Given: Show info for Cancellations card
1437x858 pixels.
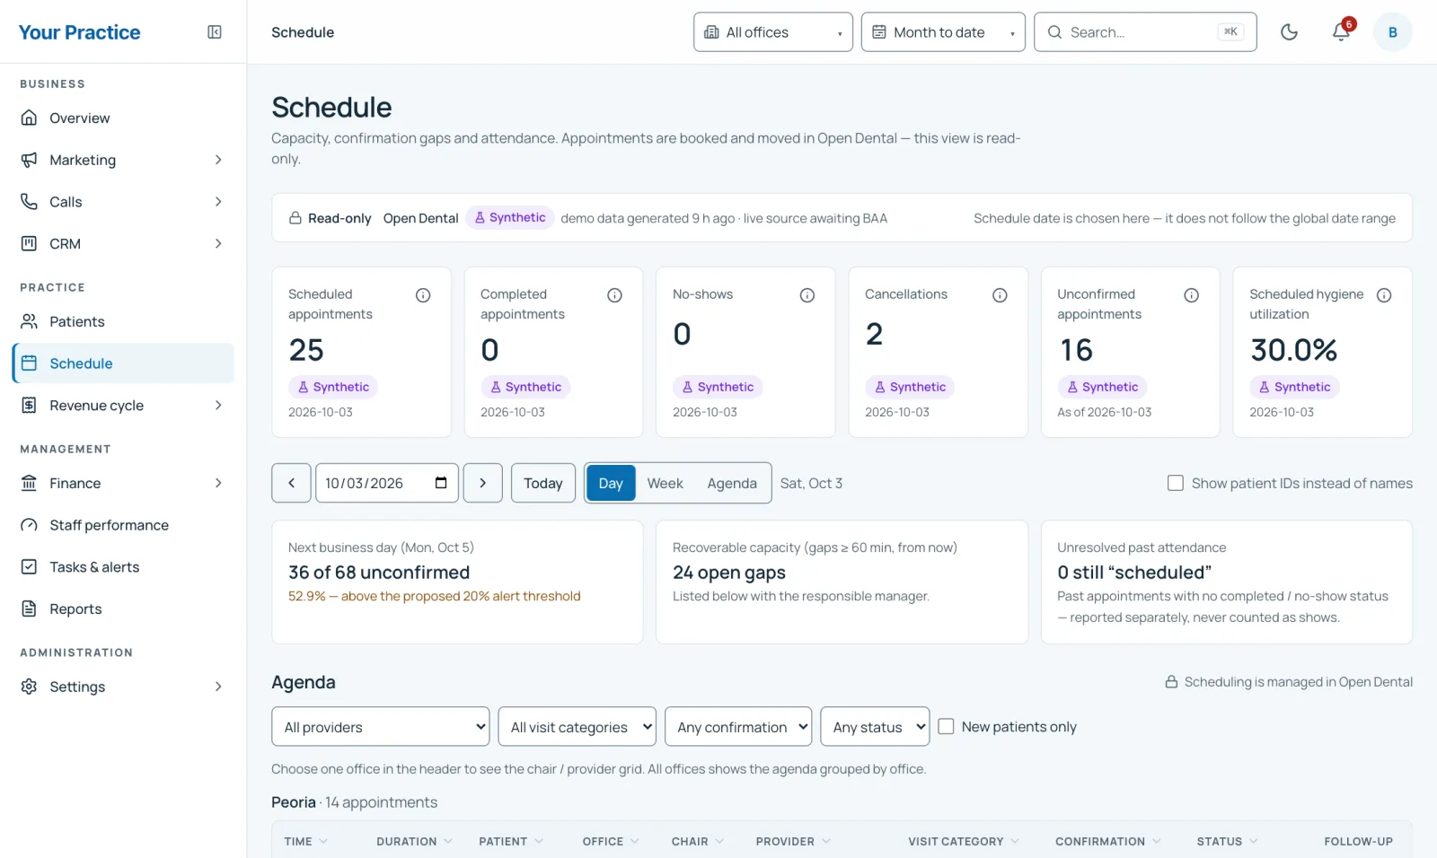Looking at the screenshot, I should pos(1000,295).
